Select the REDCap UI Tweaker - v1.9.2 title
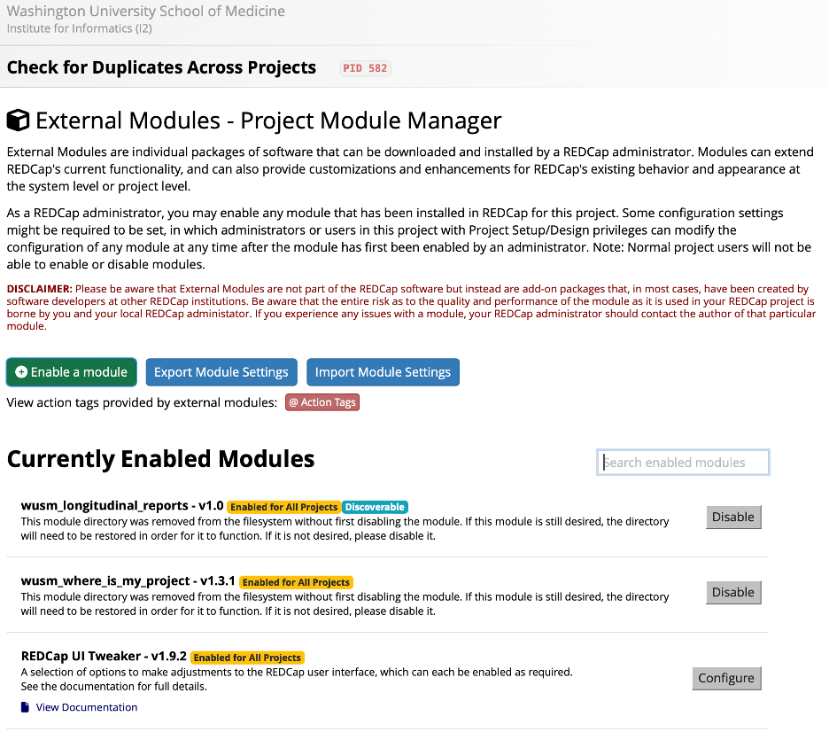This screenshot has height=732, width=829. click(x=104, y=656)
